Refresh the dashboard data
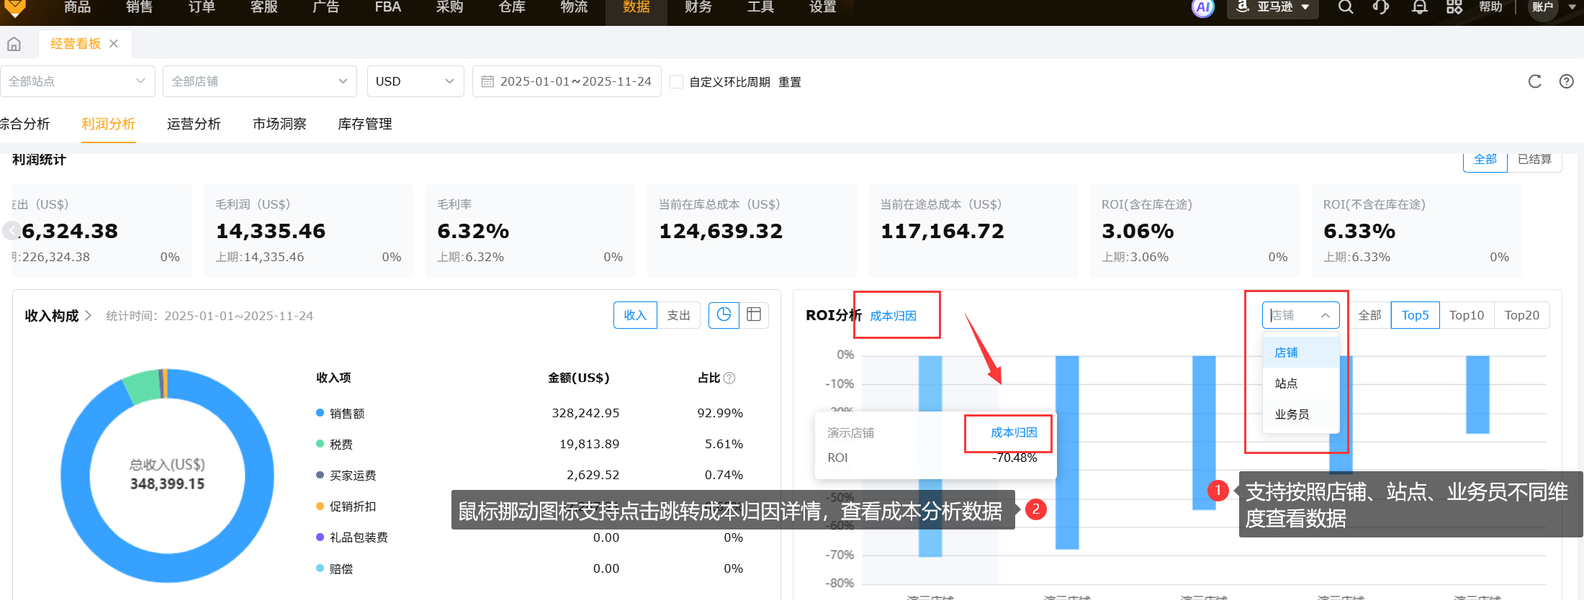1584x600 pixels. [1535, 81]
